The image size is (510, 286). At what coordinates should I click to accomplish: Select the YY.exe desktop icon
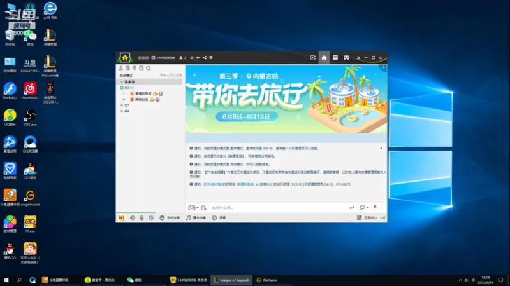[30, 224]
